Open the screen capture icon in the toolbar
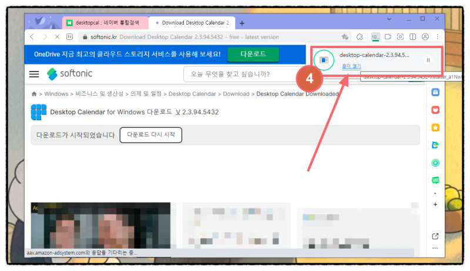Screen dimensions: 470x271 (x=400, y=37)
